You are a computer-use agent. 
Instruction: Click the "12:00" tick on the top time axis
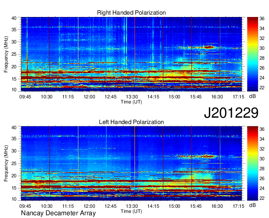pyautogui.click(x=89, y=97)
